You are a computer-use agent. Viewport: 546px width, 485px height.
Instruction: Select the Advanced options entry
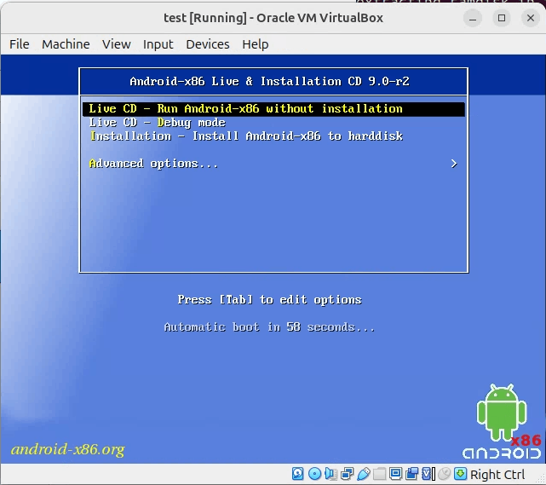[x=153, y=164]
